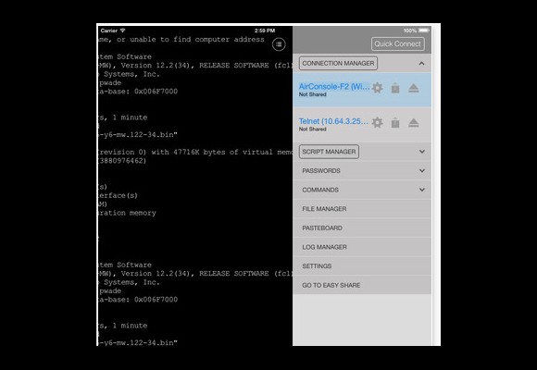This screenshot has width=537, height=370.
Task: Tap the Wi-Fi icon next to Carrier
Action: (x=122, y=31)
